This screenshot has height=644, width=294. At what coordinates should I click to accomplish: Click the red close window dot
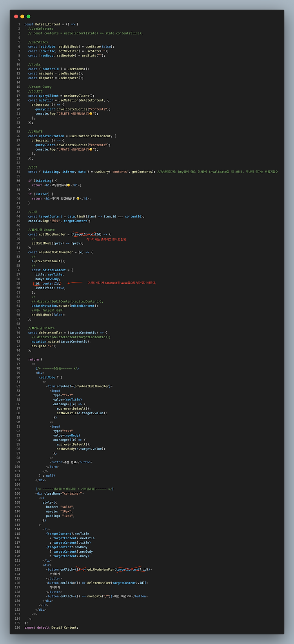tap(16, 16)
